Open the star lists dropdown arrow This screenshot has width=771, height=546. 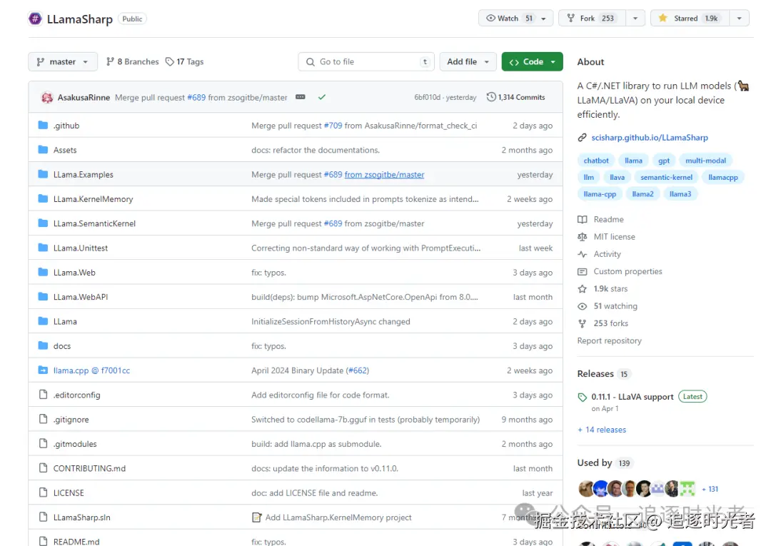739,18
